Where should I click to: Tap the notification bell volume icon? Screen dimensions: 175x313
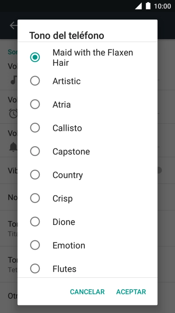tap(13, 147)
